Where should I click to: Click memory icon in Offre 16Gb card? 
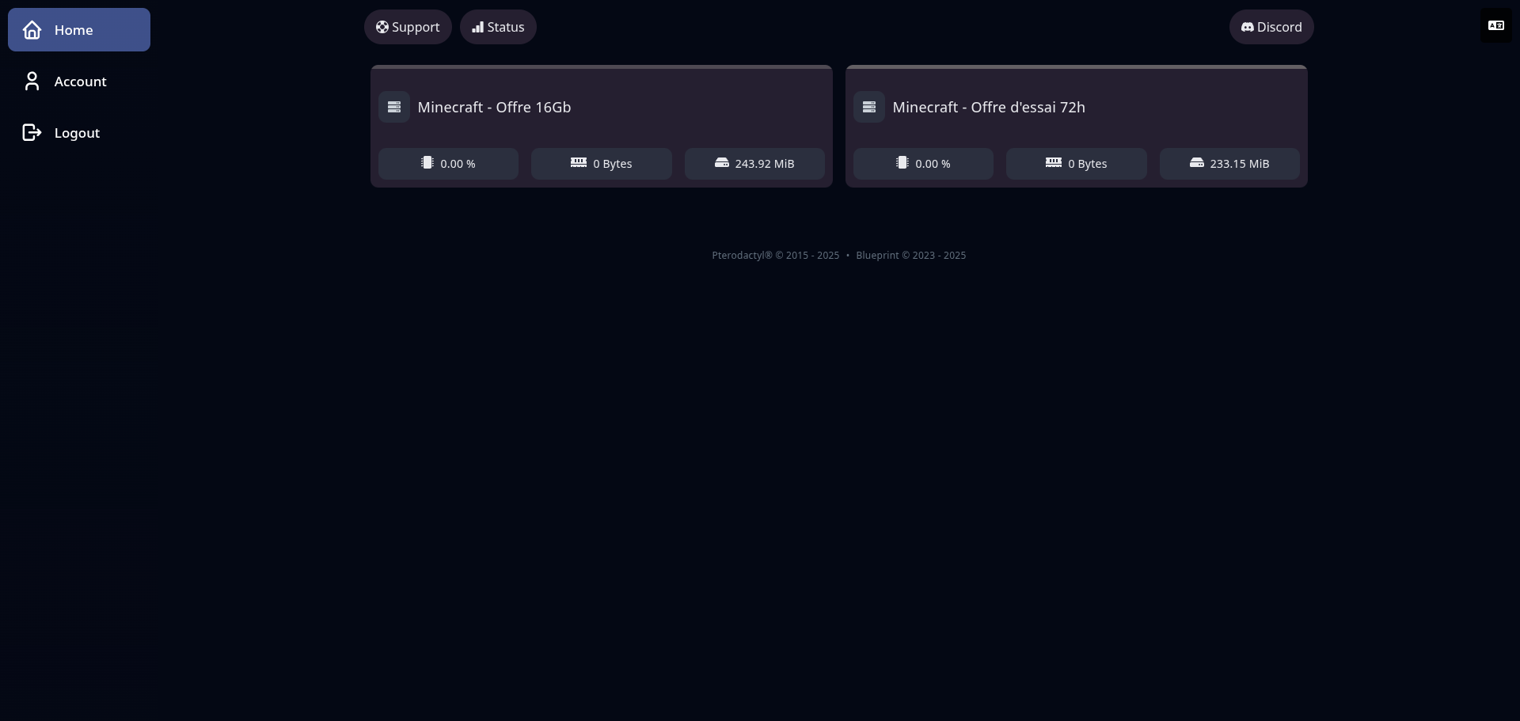click(579, 162)
